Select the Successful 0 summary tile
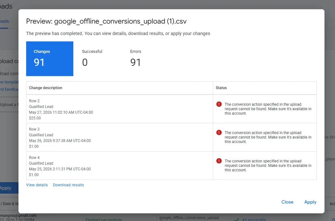Screen dimensions: 335x221 coord(92,59)
